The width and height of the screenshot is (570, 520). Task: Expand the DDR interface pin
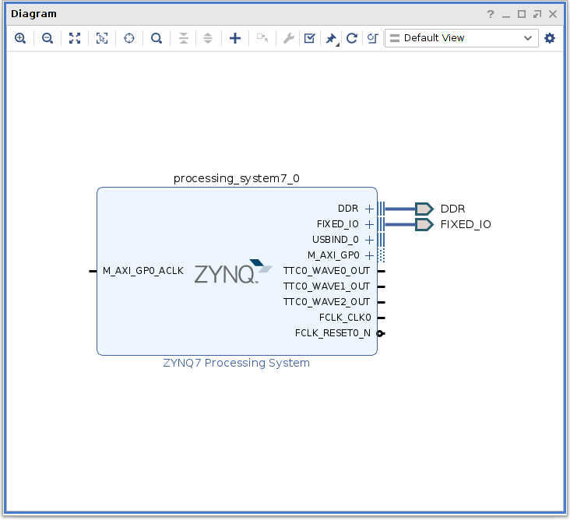[x=369, y=209]
